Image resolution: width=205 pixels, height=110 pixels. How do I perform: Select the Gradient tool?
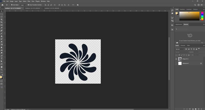[2, 45]
